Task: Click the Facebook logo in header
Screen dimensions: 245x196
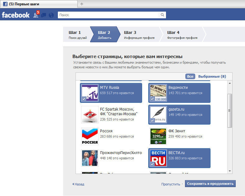Action: pyautogui.click(x=16, y=15)
